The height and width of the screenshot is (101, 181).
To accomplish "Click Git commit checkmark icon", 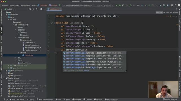I will pyautogui.click(x=146, y=5).
